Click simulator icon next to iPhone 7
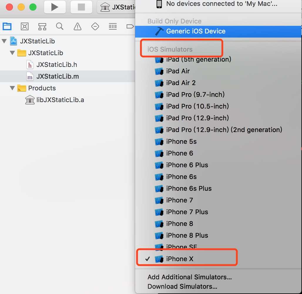This screenshot has width=302, height=294. tap(159, 200)
